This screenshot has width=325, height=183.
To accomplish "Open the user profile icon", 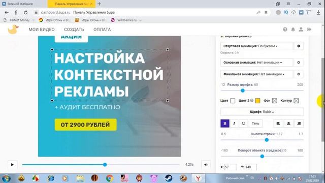I will [301, 29].
